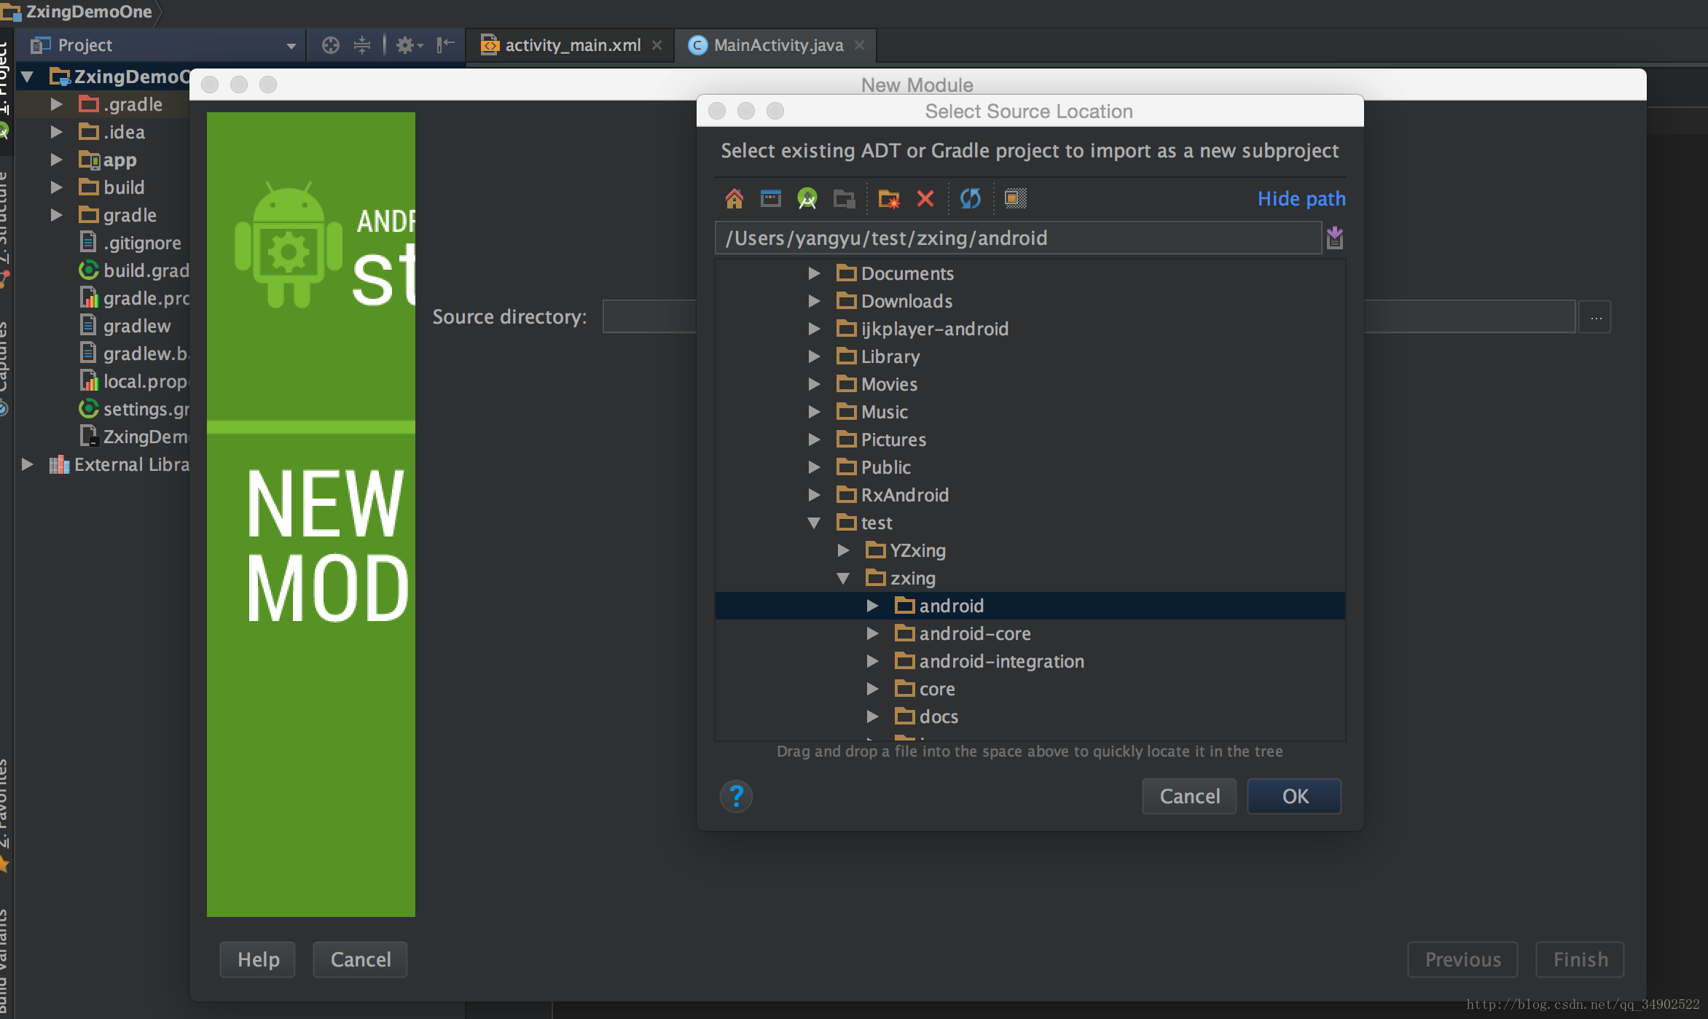
Task: Click the source directory browse button
Action: [x=1595, y=317]
